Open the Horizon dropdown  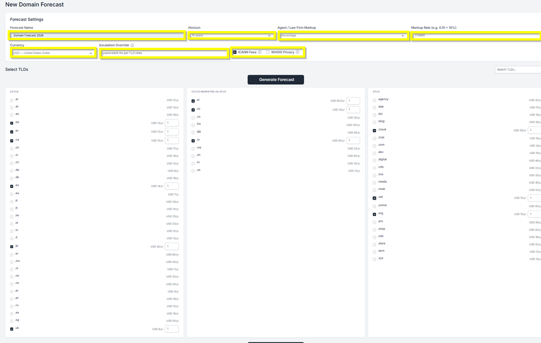click(x=231, y=36)
